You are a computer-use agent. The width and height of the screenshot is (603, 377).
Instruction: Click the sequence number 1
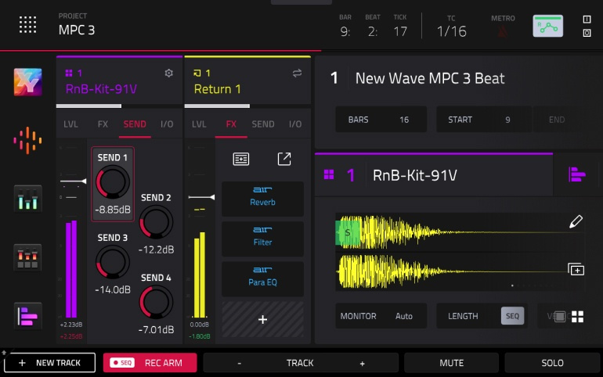334,78
